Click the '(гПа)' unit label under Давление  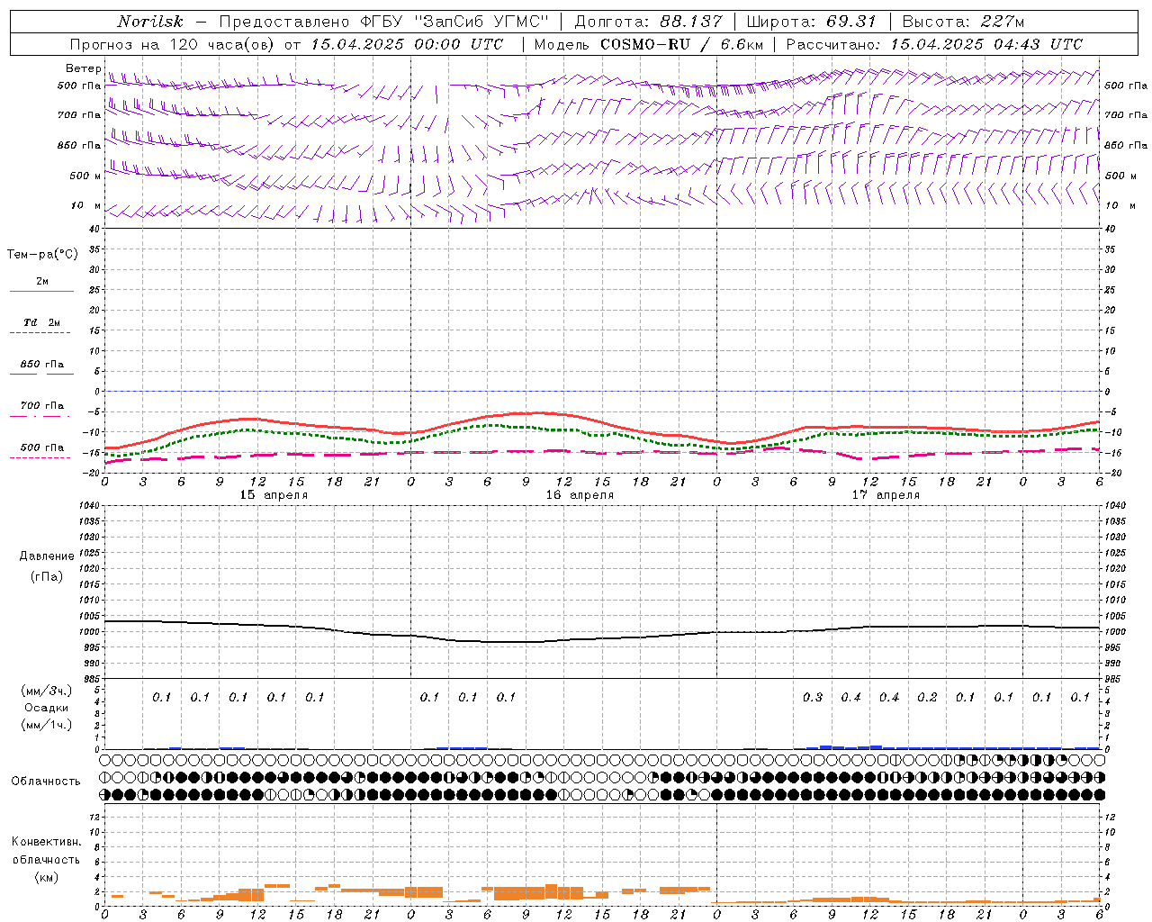[46, 576]
